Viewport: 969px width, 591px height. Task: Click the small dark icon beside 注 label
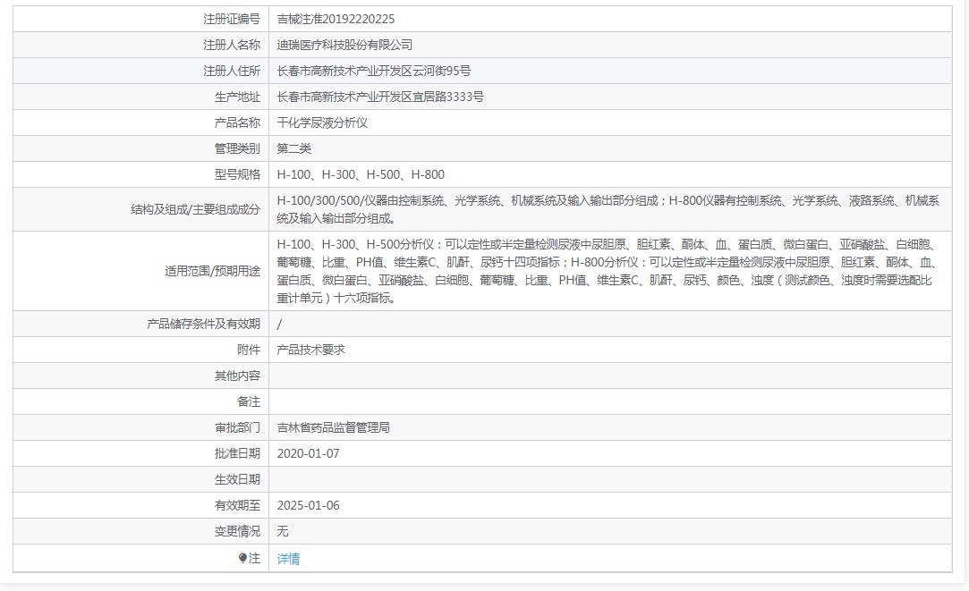pos(242,558)
